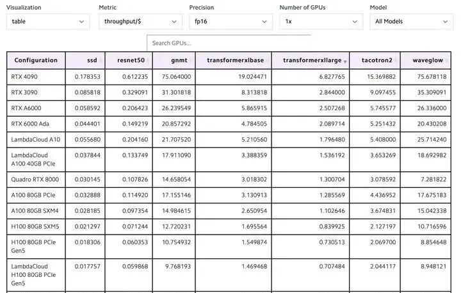
Task: Open the Visualization dropdown showing table
Action: pos(48,22)
